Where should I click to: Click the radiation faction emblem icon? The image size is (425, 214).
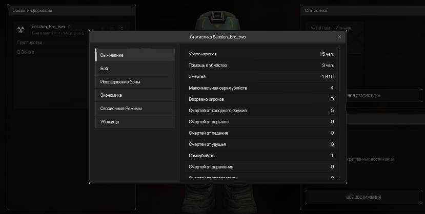pyautogui.click(x=21, y=30)
